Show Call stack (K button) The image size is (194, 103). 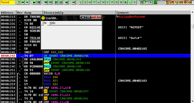[117, 2]
